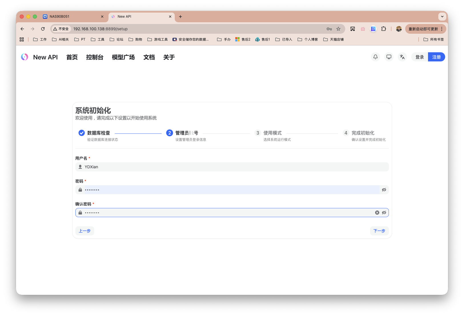Open the 所有书签 bookmarks folder
Screen dimensions: 464x316
tap(434, 39)
